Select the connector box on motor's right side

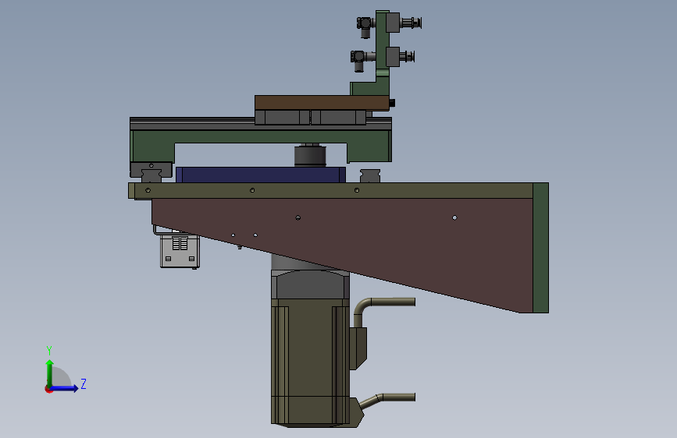pyautogui.click(x=358, y=348)
